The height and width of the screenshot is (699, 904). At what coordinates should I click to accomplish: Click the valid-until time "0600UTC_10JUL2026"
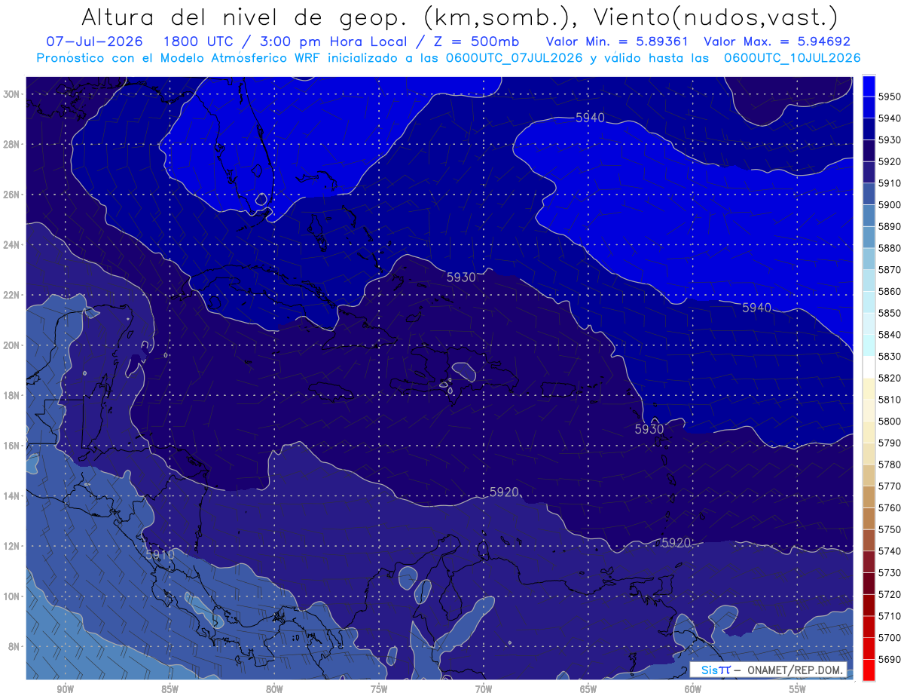point(792,57)
